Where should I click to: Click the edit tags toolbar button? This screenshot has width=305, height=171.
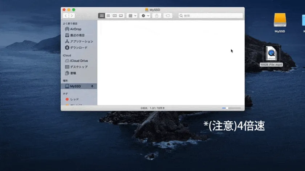coord(168,16)
